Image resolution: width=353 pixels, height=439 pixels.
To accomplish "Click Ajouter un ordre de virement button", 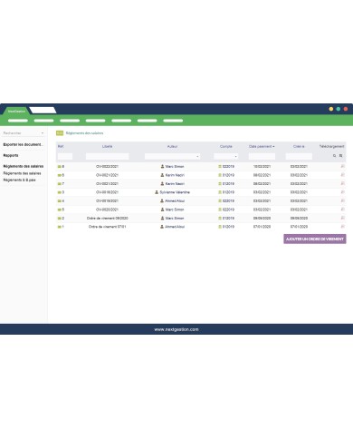I will coord(315,239).
